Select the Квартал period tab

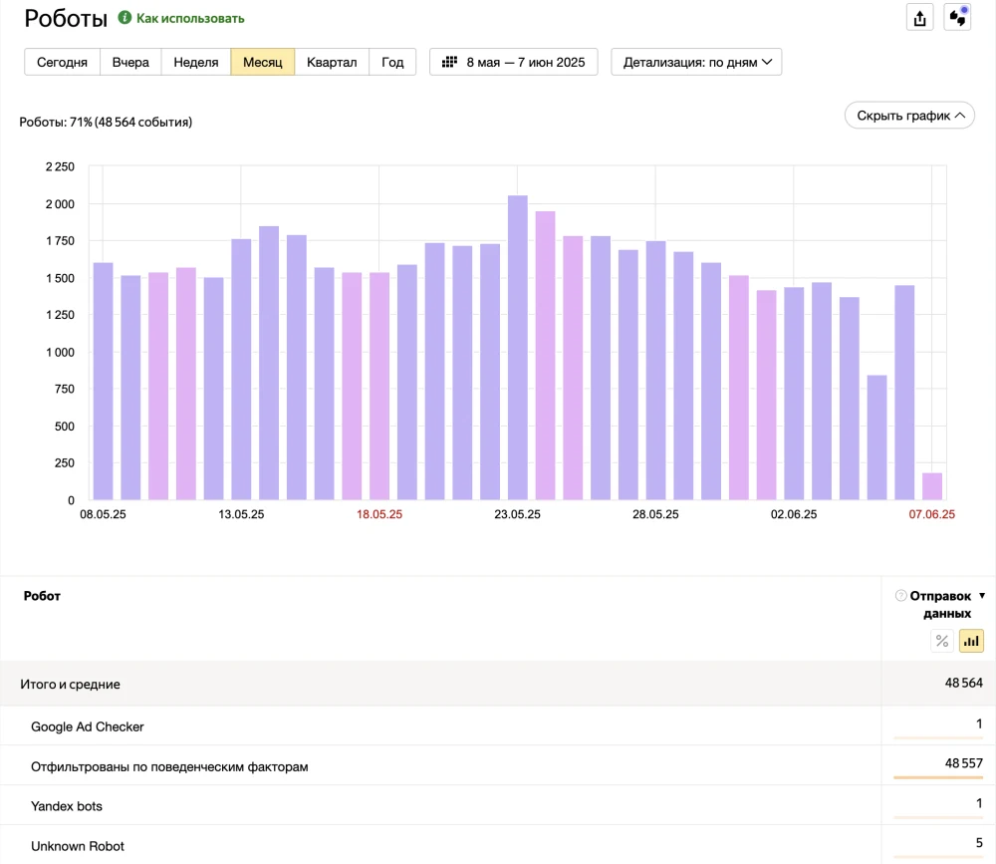point(332,62)
